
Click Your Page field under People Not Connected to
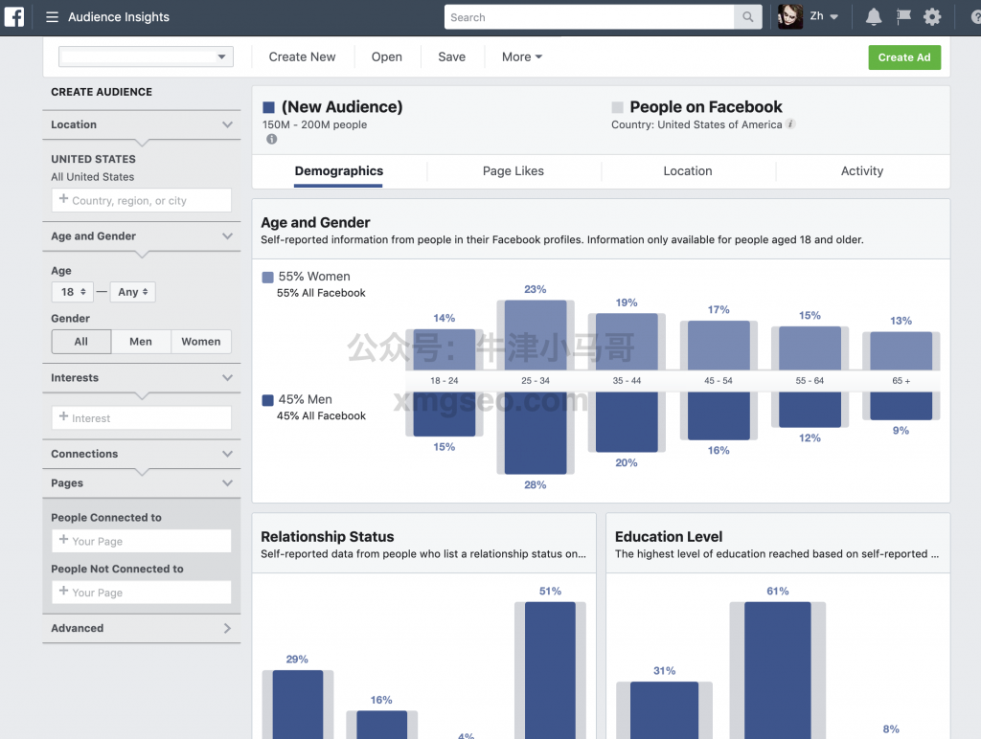click(x=142, y=593)
